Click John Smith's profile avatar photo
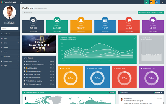Screen dimensions: 166x104 [x=10, y=12]
